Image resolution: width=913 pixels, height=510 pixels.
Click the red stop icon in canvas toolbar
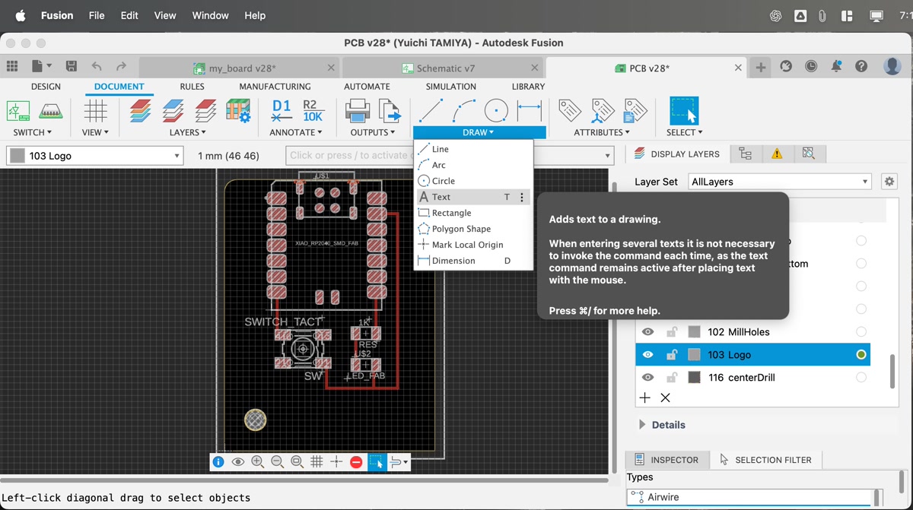[356, 462]
